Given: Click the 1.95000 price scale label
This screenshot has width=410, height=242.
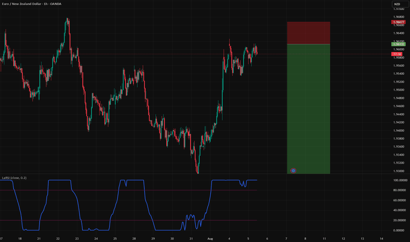Looking at the screenshot, I should pos(399,90).
